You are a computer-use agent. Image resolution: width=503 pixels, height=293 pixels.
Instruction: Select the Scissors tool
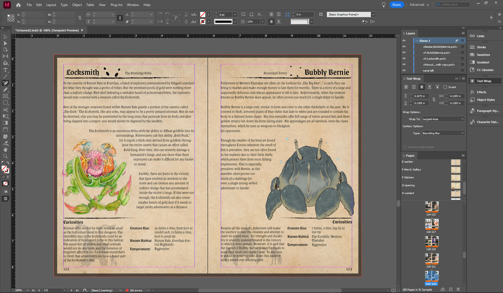click(x=5, y=109)
